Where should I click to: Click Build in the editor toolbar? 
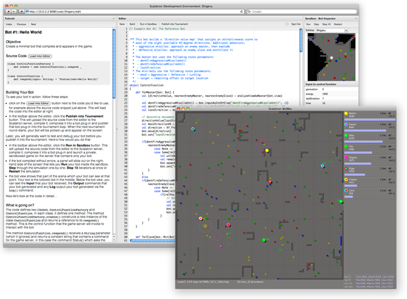click(x=133, y=24)
